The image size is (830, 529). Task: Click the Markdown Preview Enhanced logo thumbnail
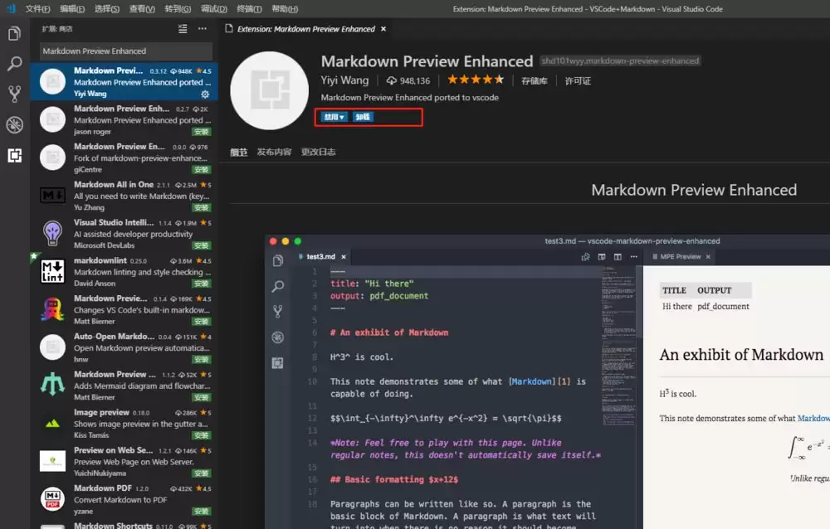(269, 90)
